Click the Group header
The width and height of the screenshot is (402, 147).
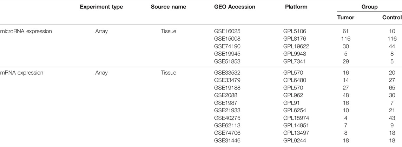click(369, 7)
